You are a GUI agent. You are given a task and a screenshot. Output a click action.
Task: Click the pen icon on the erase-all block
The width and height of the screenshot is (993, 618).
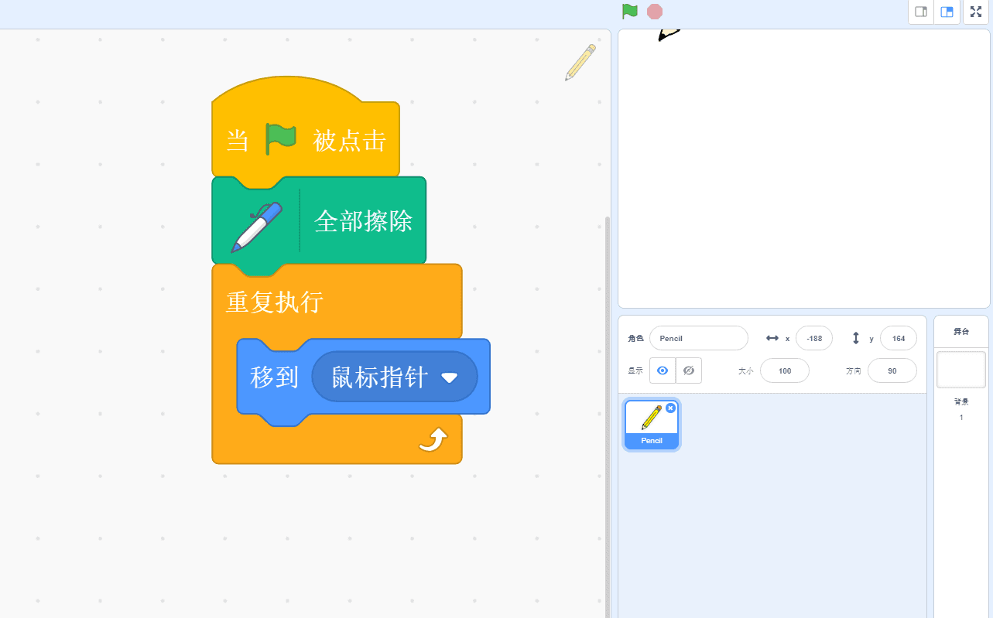257,227
